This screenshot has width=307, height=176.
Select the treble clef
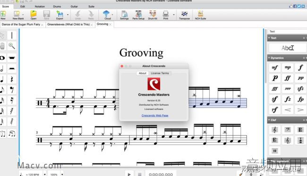(275, 130)
